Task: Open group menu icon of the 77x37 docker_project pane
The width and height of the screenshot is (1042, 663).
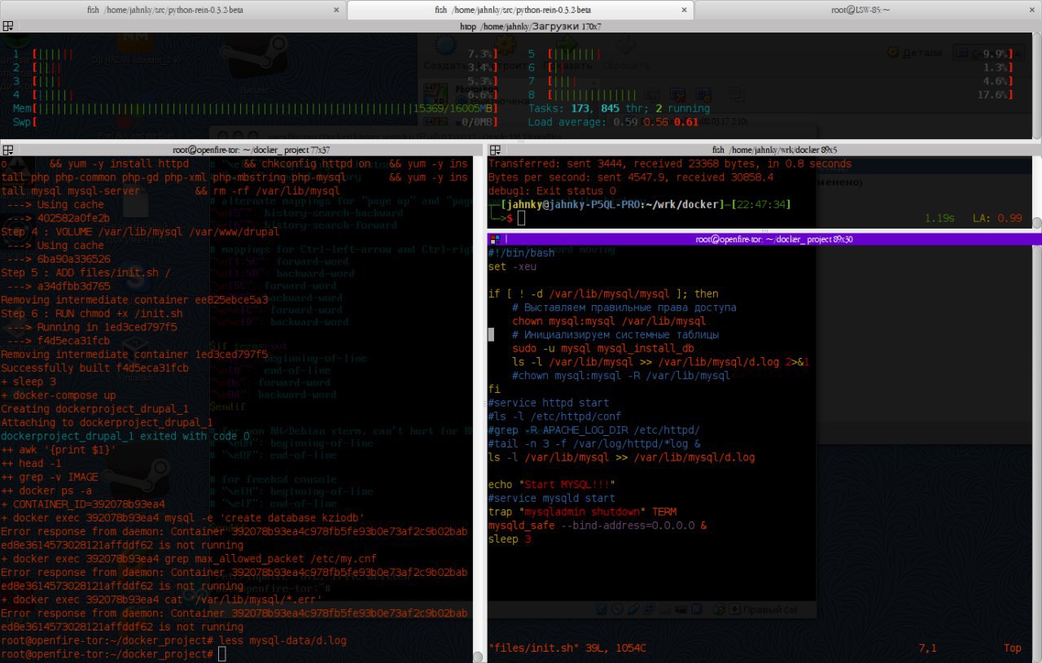Action: click(7, 150)
